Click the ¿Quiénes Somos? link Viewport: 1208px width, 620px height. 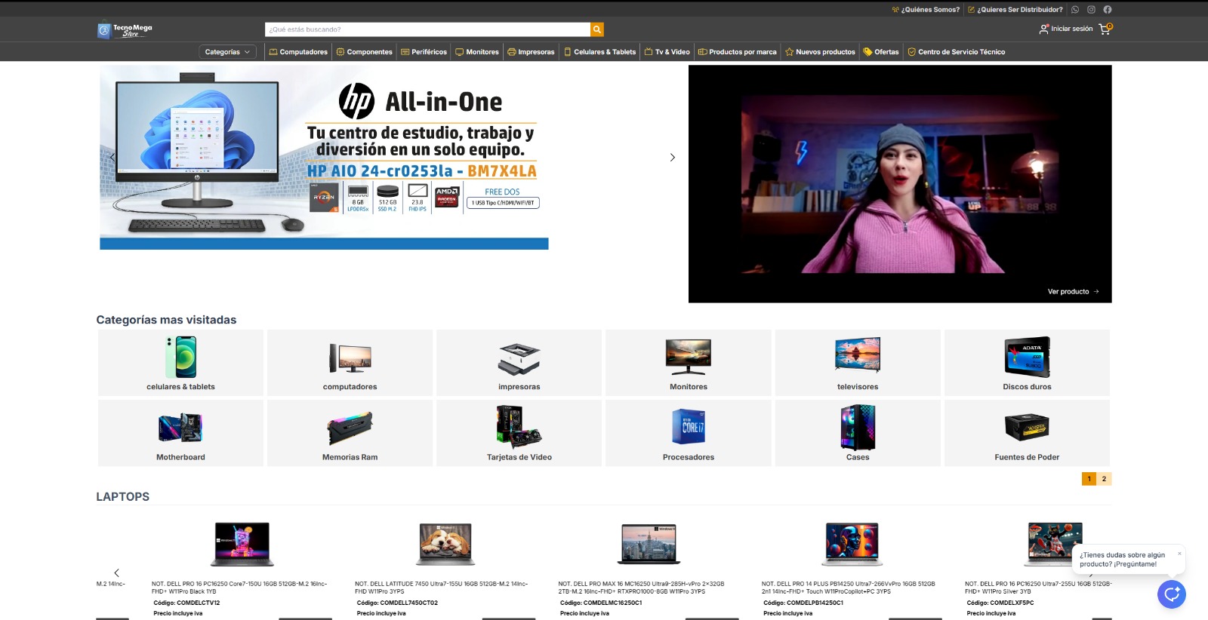tap(926, 10)
